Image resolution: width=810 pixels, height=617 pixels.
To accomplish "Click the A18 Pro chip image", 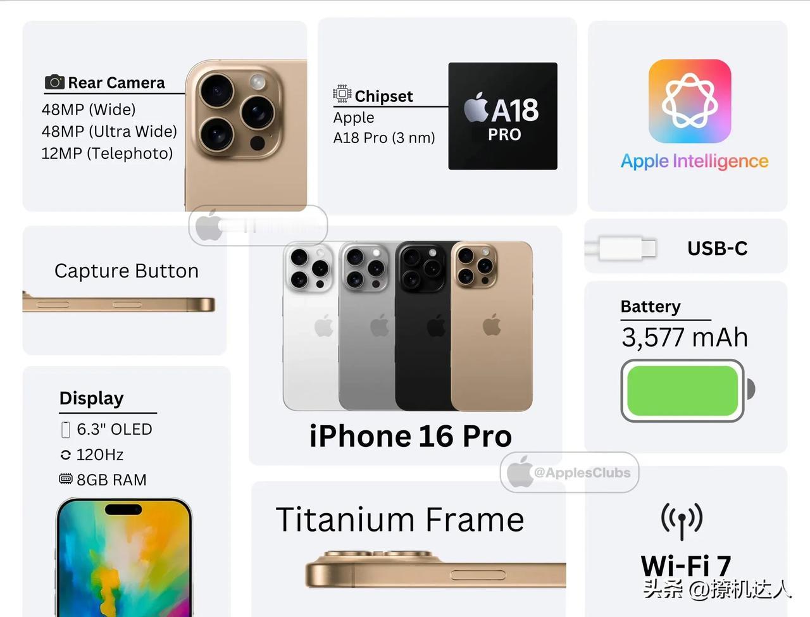I will pyautogui.click(x=503, y=116).
